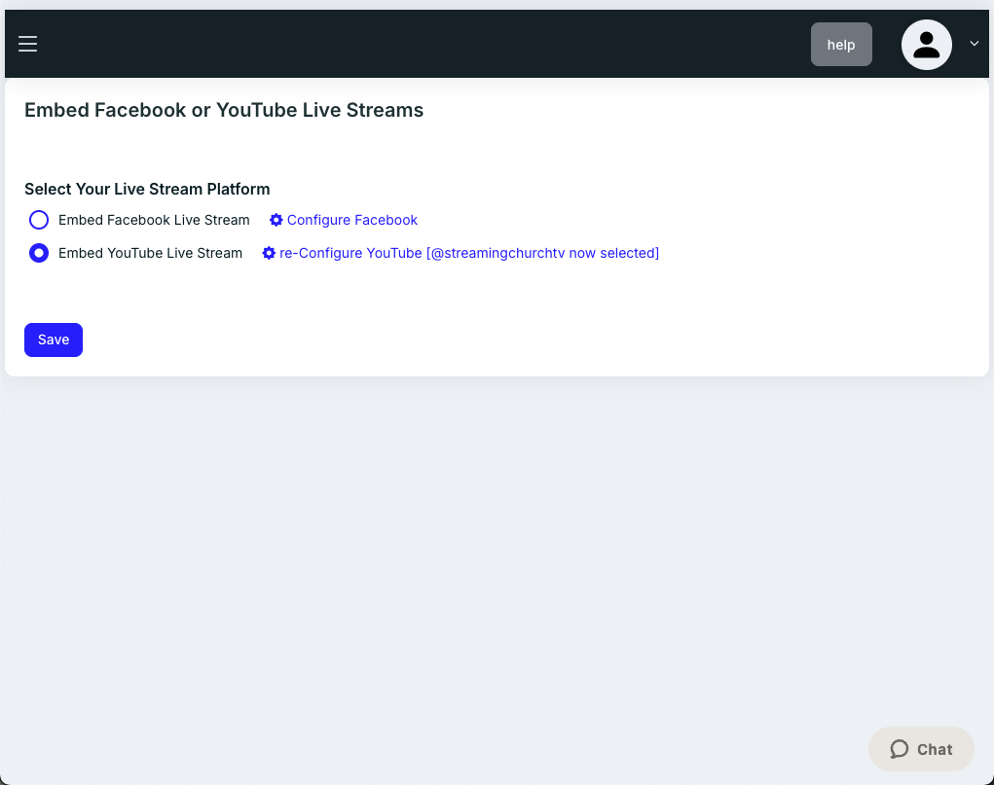Screen dimensions: 994x785
Task: Save the live stream platform selection
Action: tap(54, 339)
